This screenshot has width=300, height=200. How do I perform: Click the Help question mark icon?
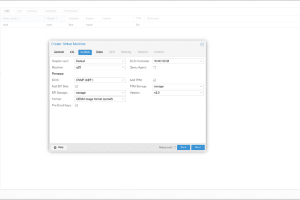(x=55, y=147)
